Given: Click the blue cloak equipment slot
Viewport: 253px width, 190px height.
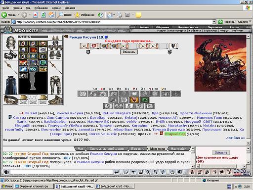Looking at the screenshot, I should (x=10, y=85).
